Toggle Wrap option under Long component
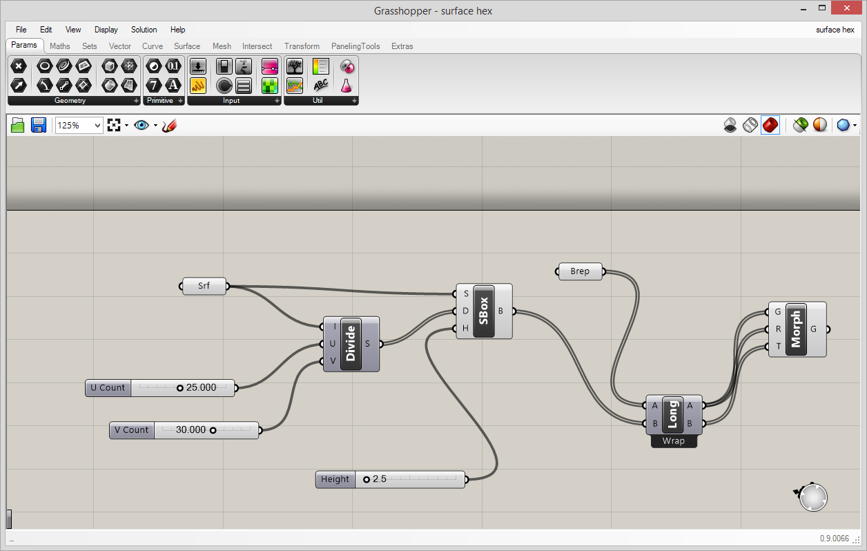Viewport: 867px width, 551px height. tap(674, 441)
